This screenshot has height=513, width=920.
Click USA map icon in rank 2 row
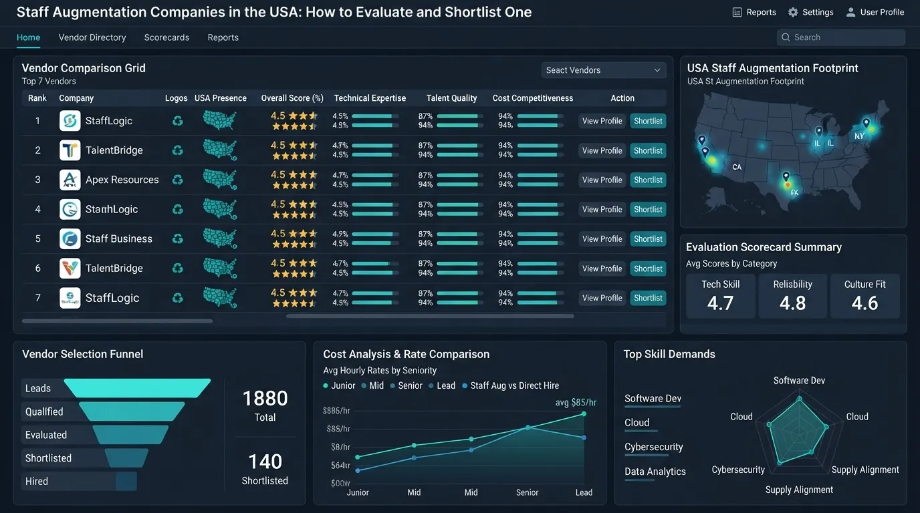[x=220, y=150]
